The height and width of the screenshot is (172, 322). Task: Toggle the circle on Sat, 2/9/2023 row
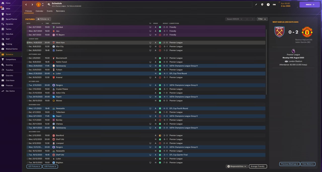pyautogui.click(x=28, y=58)
